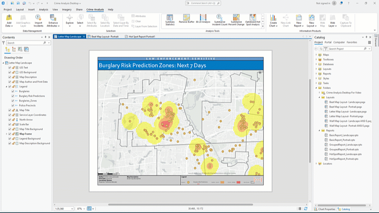Expand the Locators node in Catalog
Viewport: 379px width, 213px height.
pyautogui.click(x=316, y=164)
